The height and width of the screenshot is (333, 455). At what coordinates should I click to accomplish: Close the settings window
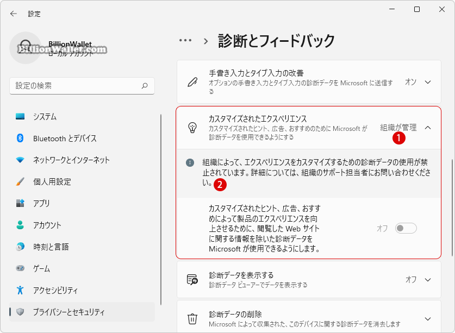coord(442,9)
